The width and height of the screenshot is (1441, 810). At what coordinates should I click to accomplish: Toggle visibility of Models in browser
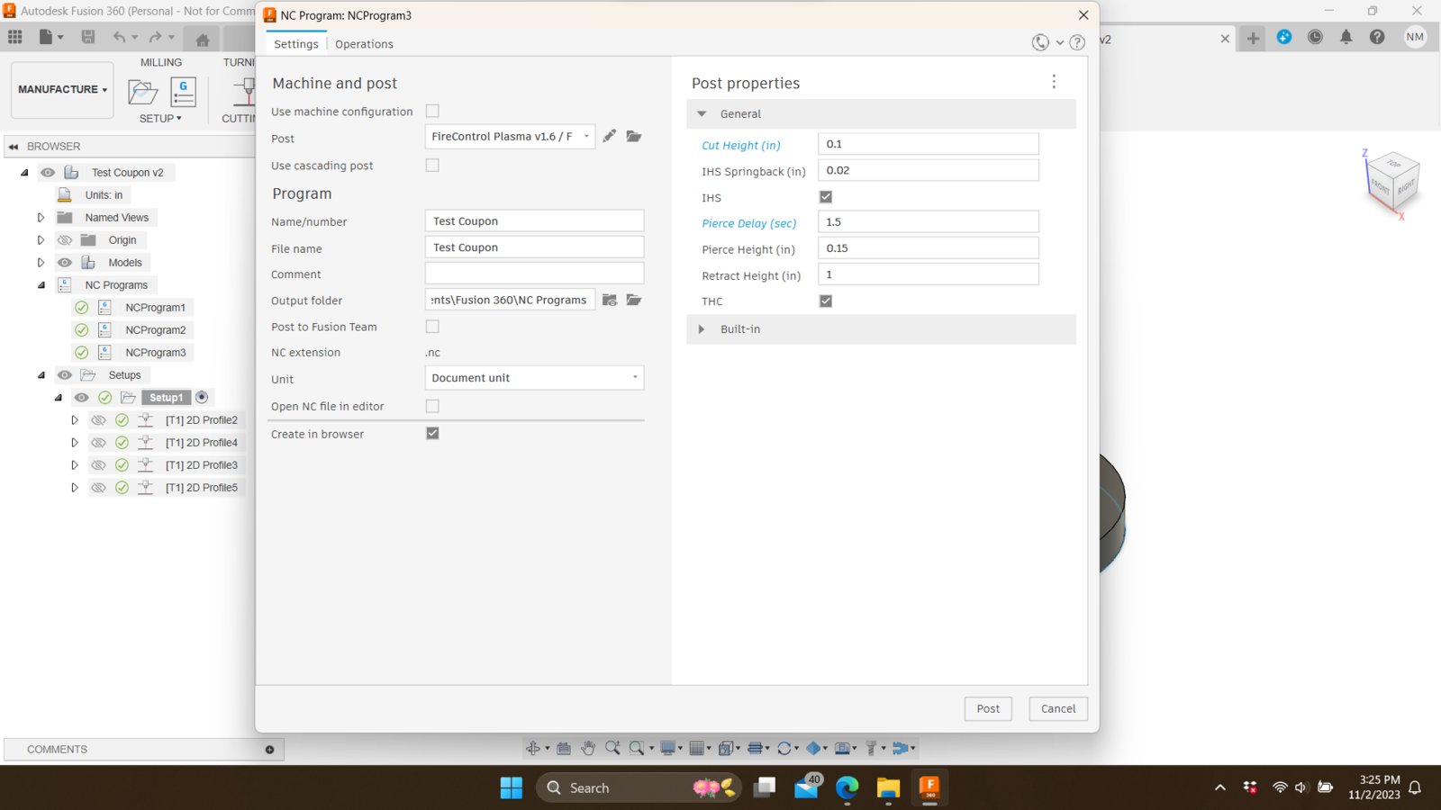[65, 262]
